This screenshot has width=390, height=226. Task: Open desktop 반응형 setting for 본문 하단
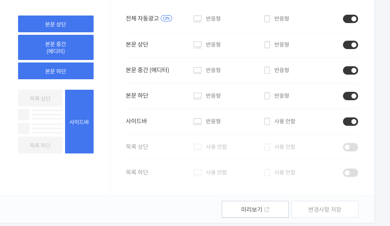(x=213, y=96)
